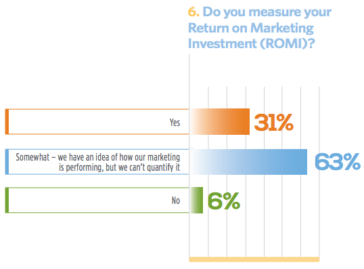Click the orange tab on Yes box

(7, 121)
